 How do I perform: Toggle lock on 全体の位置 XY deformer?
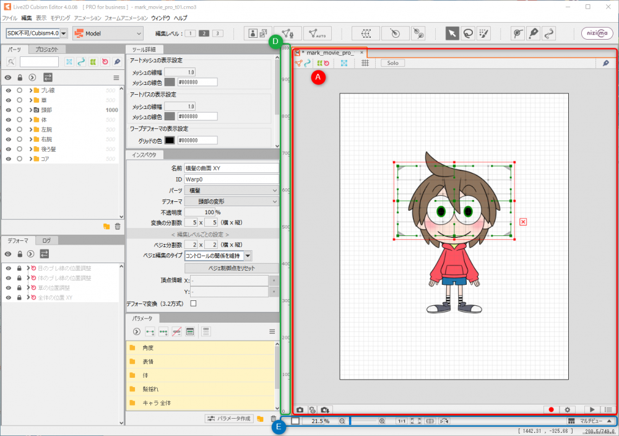[19, 298]
